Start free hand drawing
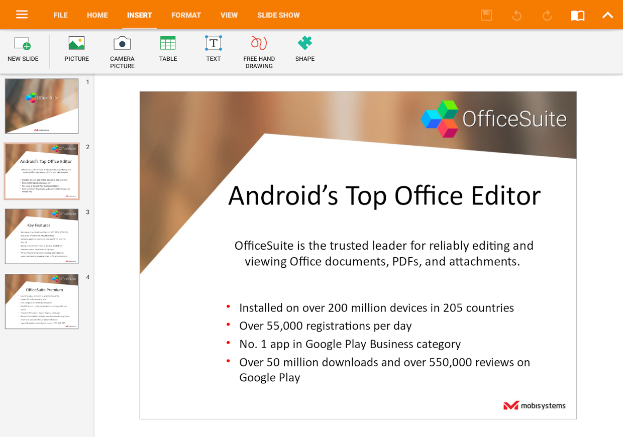The width and height of the screenshot is (623, 437). pos(259,53)
